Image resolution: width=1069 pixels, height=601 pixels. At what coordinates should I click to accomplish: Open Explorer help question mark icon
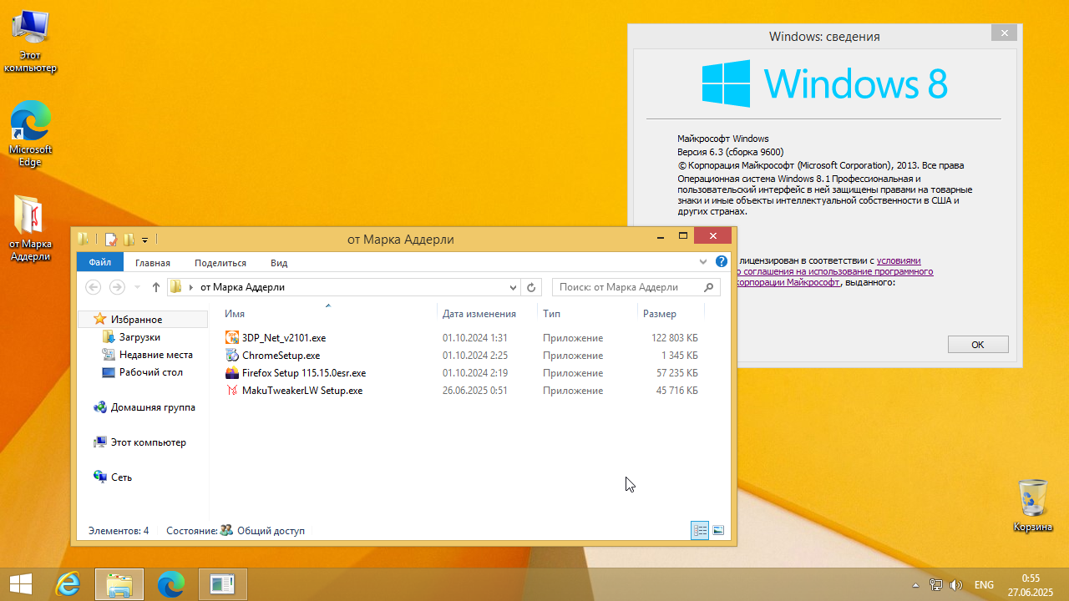click(x=722, y=262)
